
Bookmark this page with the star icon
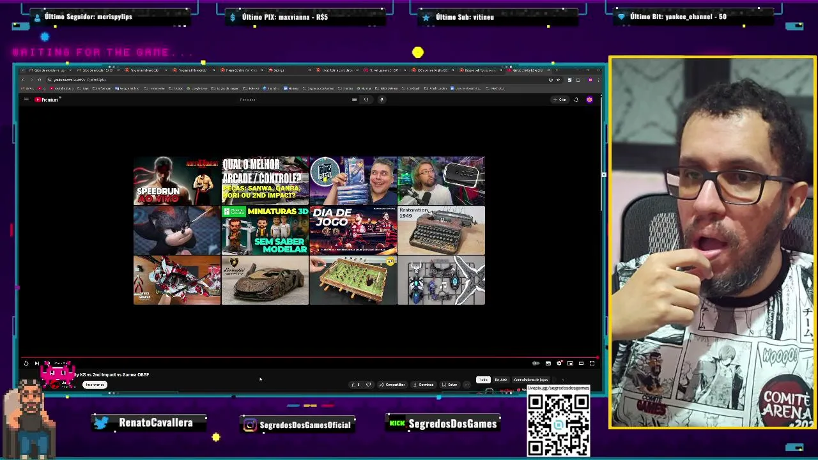point(558,80)
